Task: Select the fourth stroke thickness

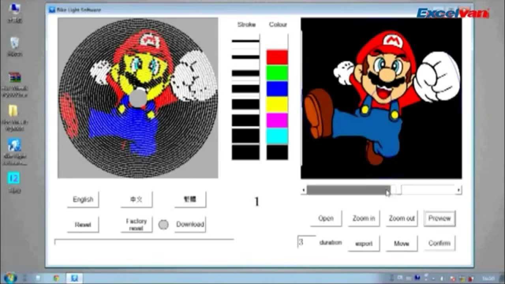Action: pos(245,89)
